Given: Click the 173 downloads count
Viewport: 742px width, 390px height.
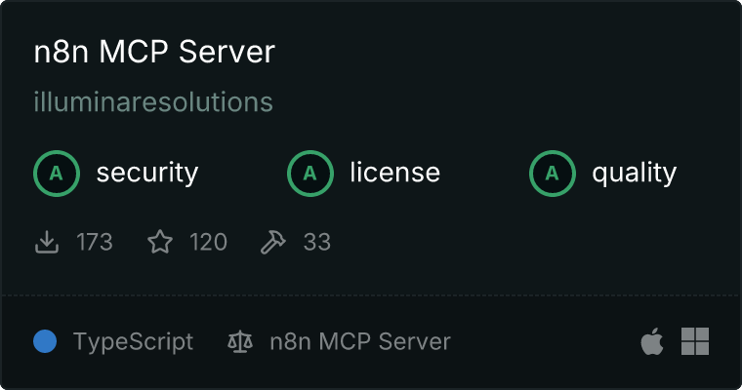Looking at the screenshot, I should coord(95,242).
